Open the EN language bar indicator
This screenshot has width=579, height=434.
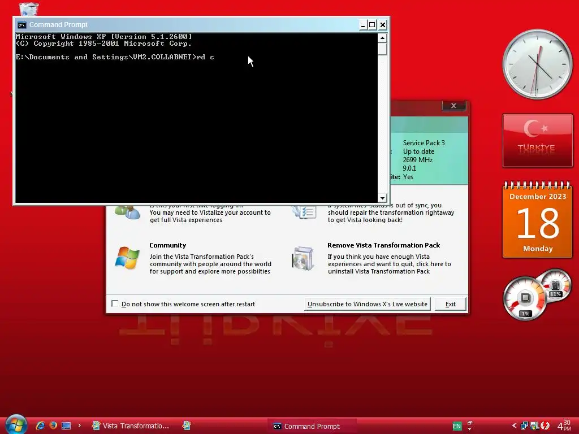[x=457, y=426]
